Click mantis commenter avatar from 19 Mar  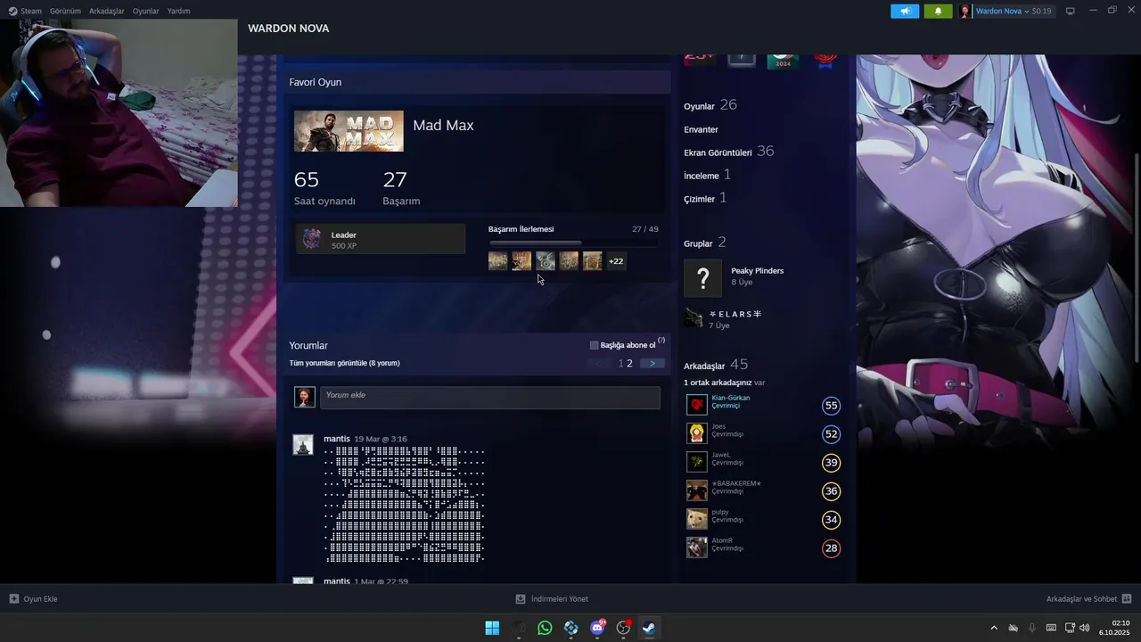pos(303,445)
